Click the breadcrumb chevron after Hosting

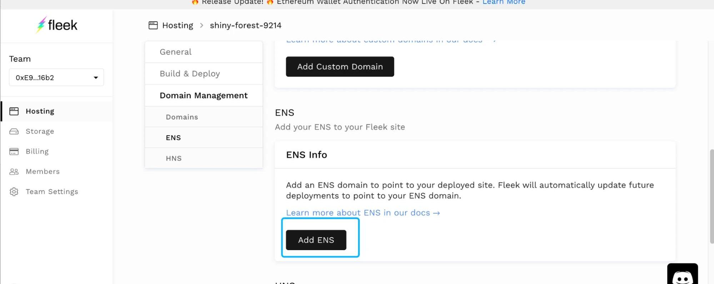tap(201, 25)
